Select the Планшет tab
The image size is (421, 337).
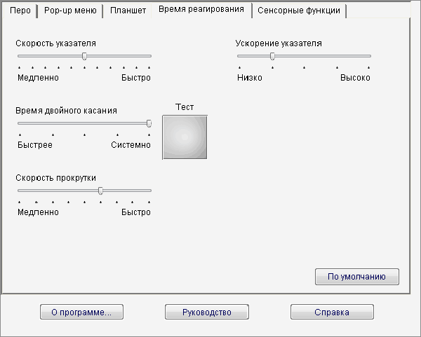[128, 11]
